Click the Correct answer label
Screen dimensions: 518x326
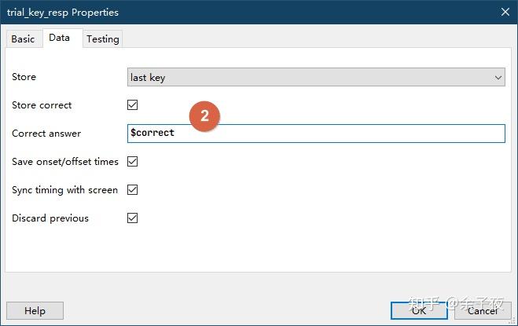46,134
